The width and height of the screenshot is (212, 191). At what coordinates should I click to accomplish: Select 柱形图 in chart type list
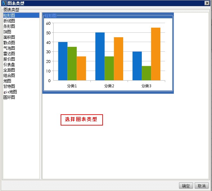coord(9,15)
